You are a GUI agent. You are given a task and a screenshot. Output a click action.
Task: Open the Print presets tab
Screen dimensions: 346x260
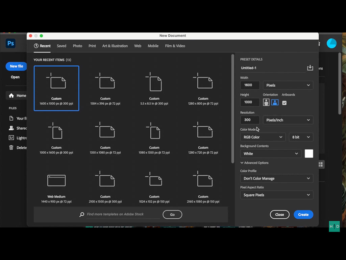coord(92,46)
